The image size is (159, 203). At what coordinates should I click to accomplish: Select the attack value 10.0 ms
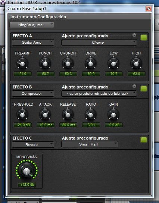46,125
